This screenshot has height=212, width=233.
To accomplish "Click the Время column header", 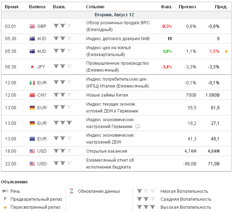I will point(12,7).
